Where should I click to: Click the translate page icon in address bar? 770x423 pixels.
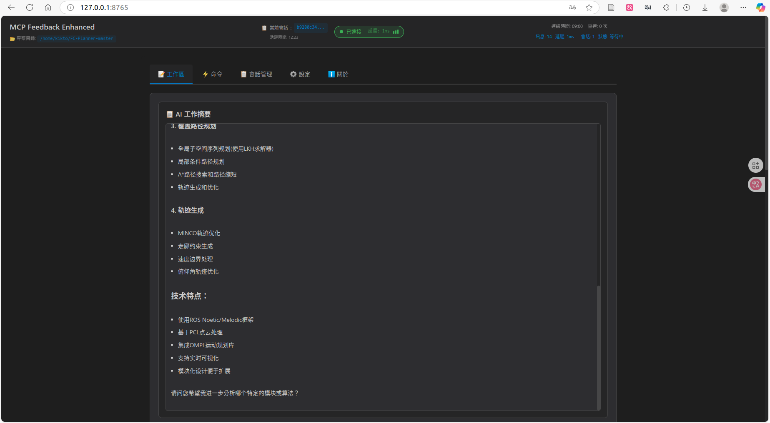tap(572, 7)
